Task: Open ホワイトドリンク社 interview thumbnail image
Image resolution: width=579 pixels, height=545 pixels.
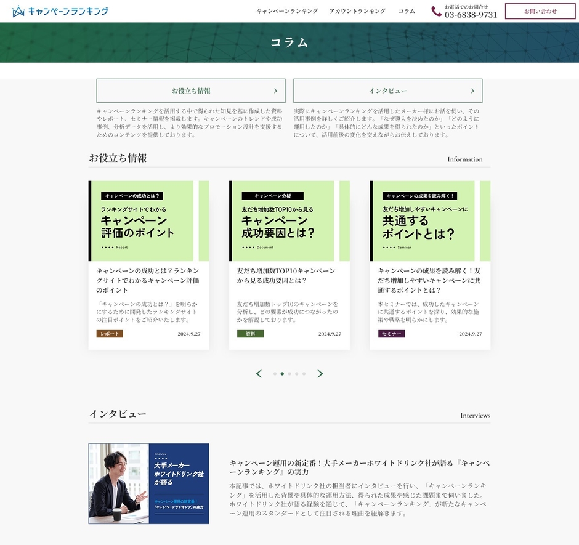Action: coord(148,483)
